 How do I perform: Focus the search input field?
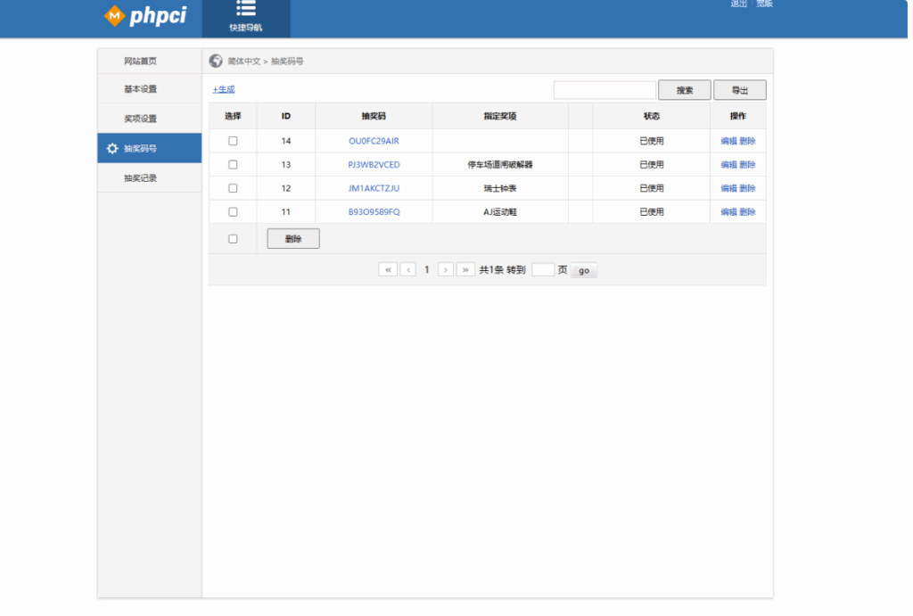[605, 90]
